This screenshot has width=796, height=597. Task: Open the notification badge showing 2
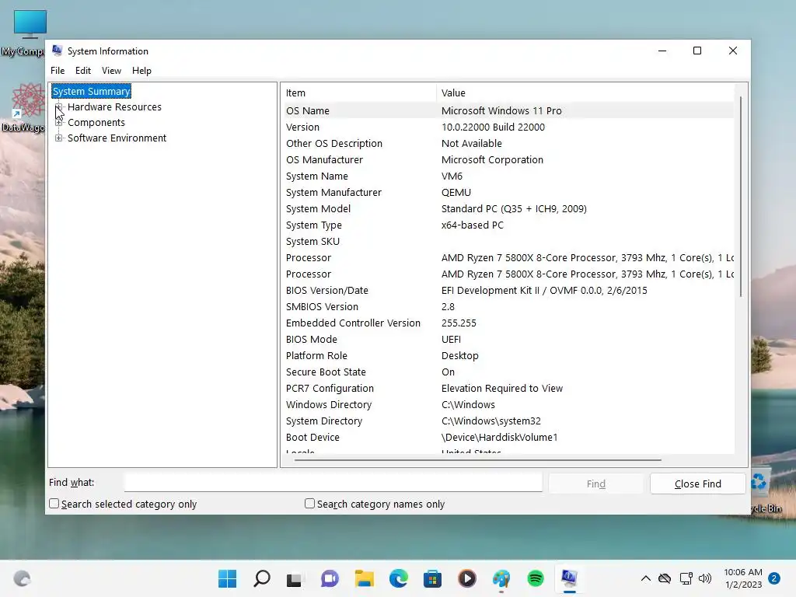(774, 578)
